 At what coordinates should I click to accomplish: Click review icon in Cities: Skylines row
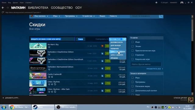pos(102,83)
